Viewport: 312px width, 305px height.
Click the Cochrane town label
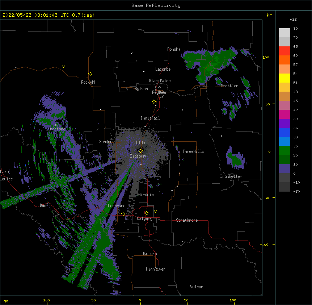pos(117,206)
